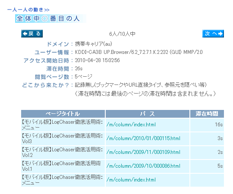Image resolution: width=233 pixels, height=194 pixels.
Task: Click the どこから来たか？ label
Action: pos(45,85)
